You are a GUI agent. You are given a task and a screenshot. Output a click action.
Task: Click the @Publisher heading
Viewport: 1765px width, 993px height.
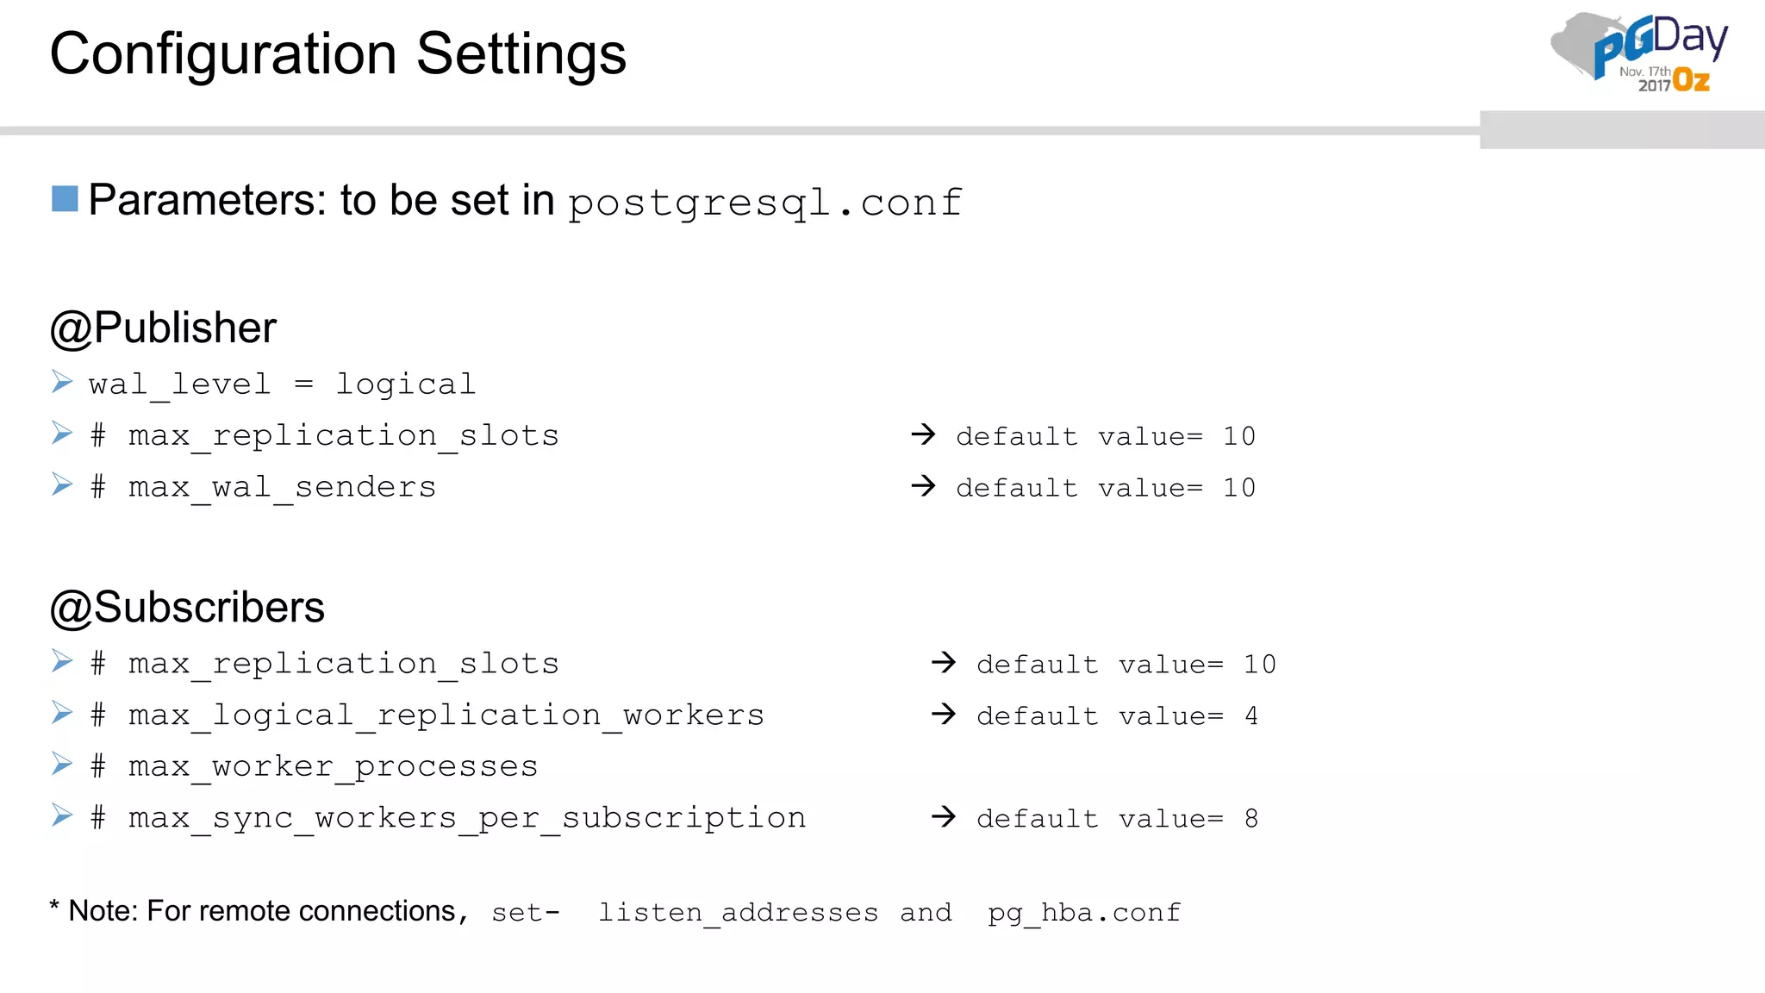click(x=163, y=328)
